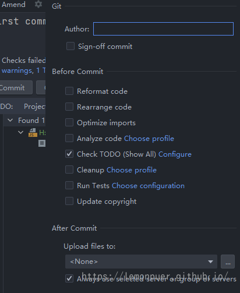Open Choose configuration link for Run Tests
This screenshot has height=293, width=240.
coord(148,186)
